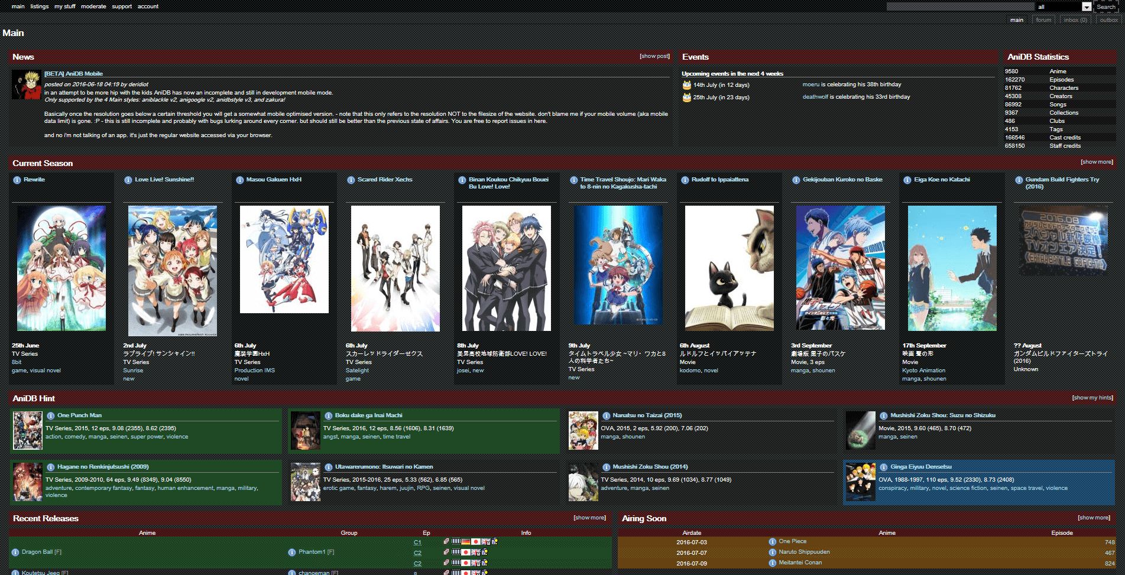This screenshot has width=1125, height=575.
Task: Click info icon beside Gundam Build Fighters Try
Action: click(x=1019, y=180)
